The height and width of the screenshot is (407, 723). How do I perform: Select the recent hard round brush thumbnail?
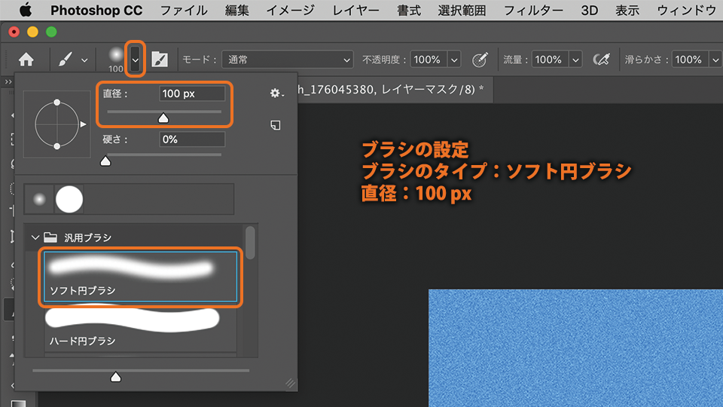coord(69,199)
